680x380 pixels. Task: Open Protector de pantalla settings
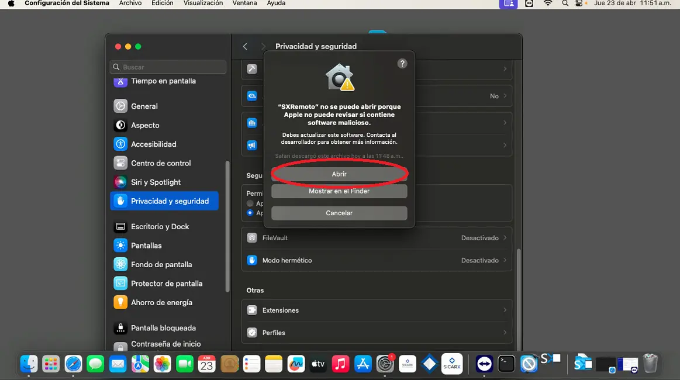tap(164, 284)
